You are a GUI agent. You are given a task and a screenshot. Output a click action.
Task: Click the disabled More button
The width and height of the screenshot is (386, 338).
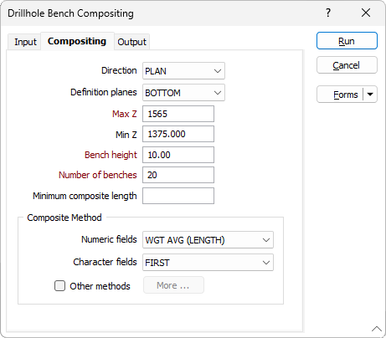[173, 285]
